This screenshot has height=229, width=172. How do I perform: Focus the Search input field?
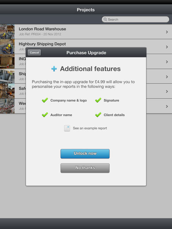[136, 19]
